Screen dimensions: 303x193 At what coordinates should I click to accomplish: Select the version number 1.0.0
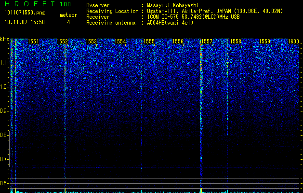click(66, 4)
